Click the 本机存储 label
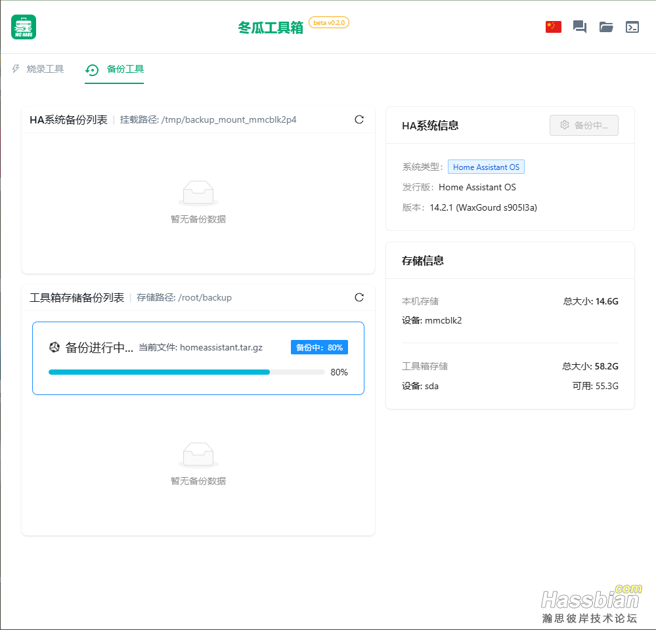Viewport: 656px width, 630px height. pos(420,301)
